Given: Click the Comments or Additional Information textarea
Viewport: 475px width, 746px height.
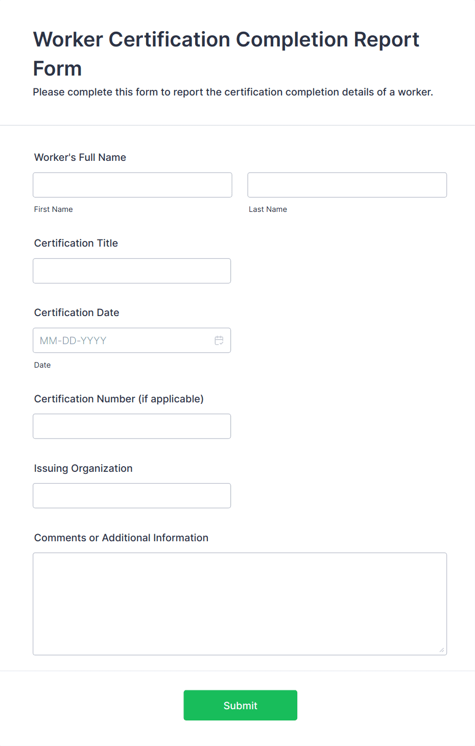Looking at the screenshot, I should pos(240,603).
